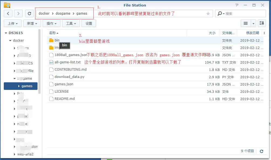
Task: Refresh item count using bottom-right refresh icon
Action: coord(261,151)
